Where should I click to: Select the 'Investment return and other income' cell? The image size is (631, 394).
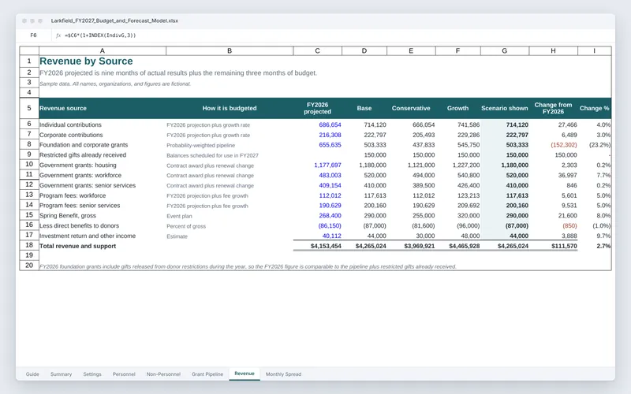click(x=103, y=236)
